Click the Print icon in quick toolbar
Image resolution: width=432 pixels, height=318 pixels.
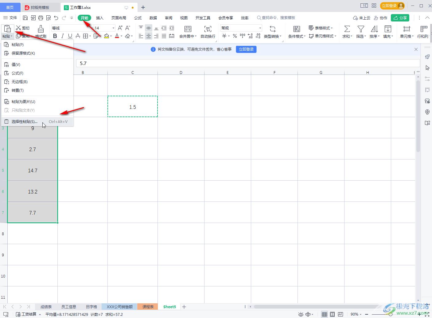41,18
